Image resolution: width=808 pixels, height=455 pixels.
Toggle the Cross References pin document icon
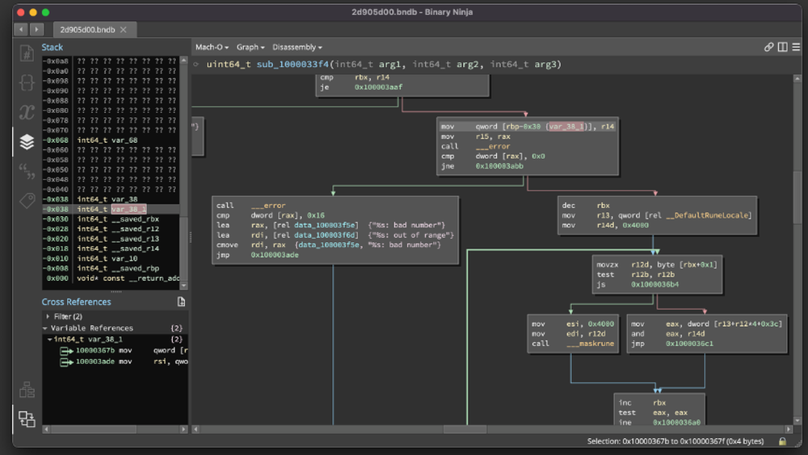point(181,302)
